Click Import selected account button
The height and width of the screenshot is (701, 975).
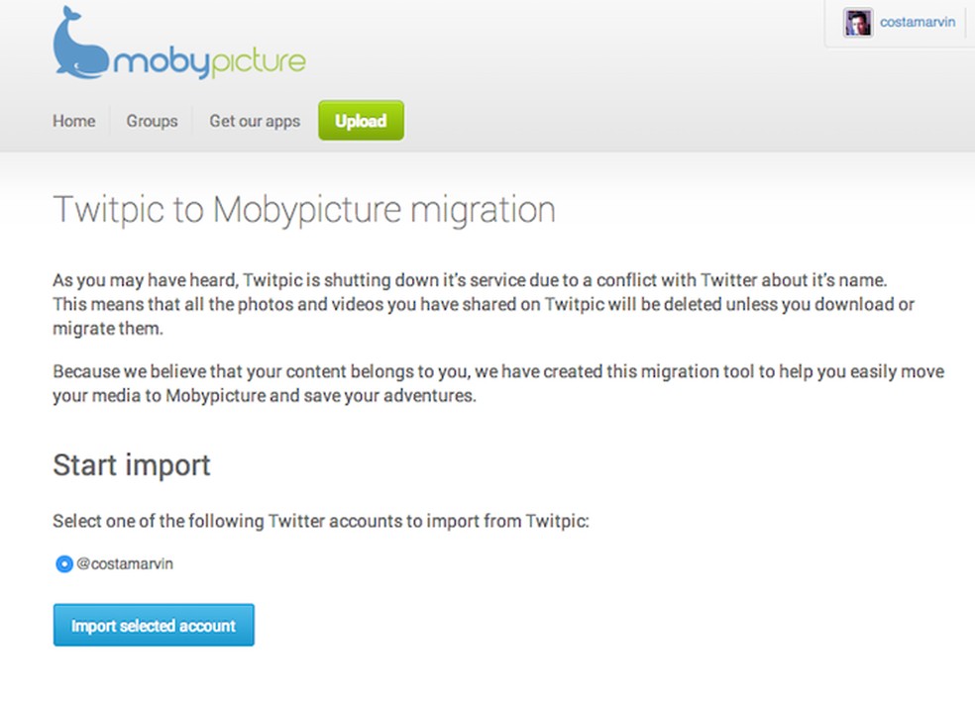coord(154,626)
